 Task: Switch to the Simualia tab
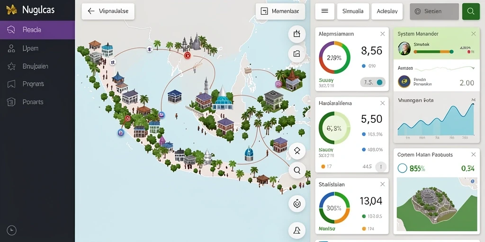click(353, 11)
